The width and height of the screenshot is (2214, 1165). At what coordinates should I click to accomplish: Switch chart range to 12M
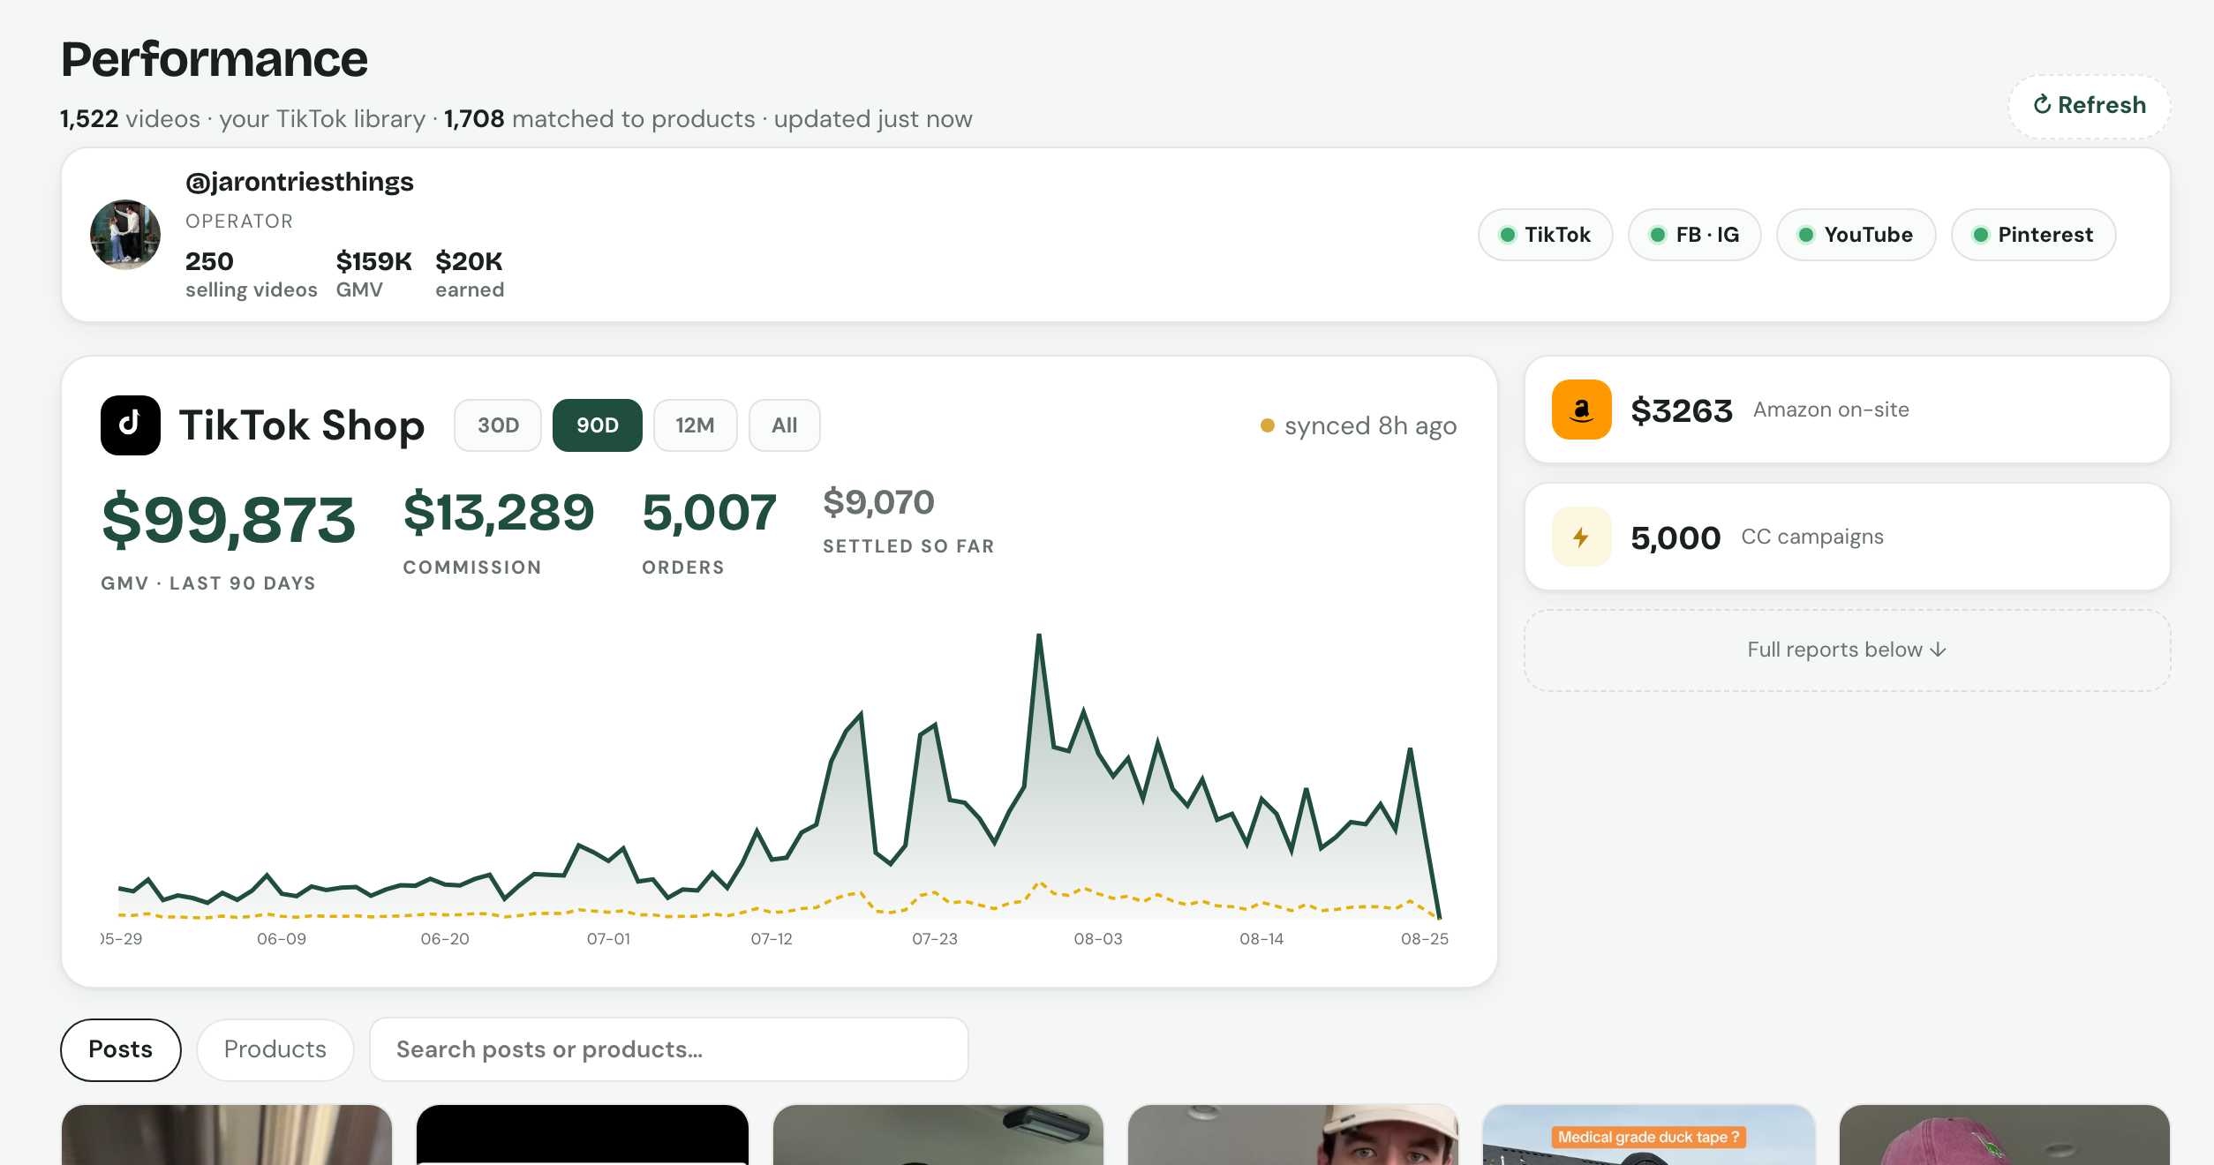pyautogui.click(x=695, y=425)
